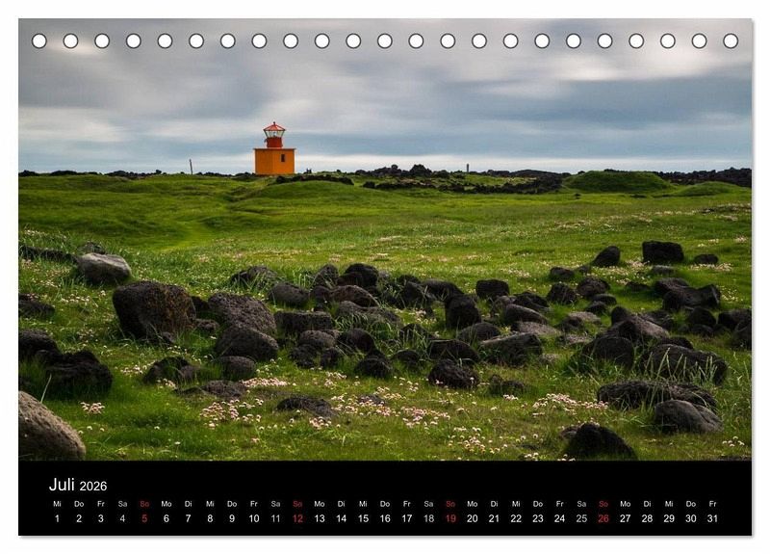Pick the red Sunday date 12
This screenshot has width=770, height=554.
coord(297,518)
